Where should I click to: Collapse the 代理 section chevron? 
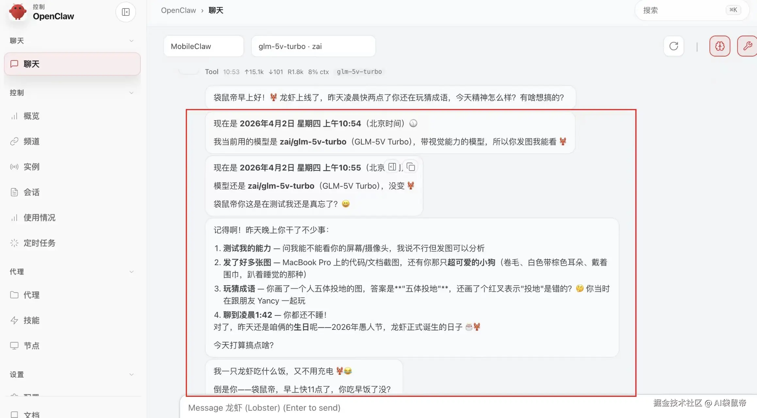tap(131, 272)
